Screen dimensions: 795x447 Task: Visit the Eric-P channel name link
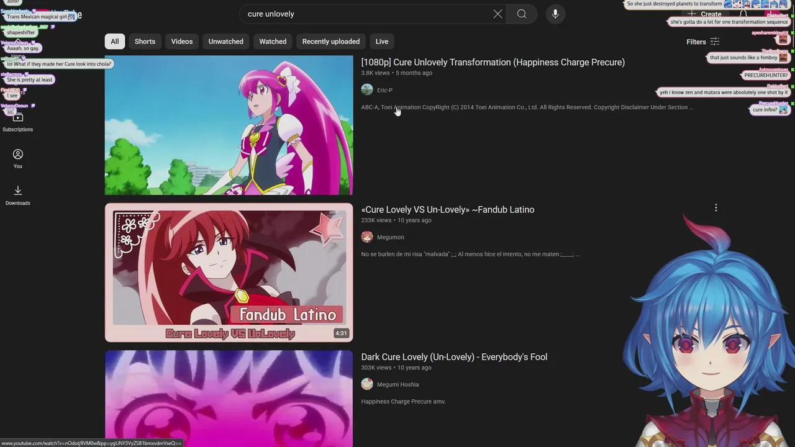click(x=384, y=91)
